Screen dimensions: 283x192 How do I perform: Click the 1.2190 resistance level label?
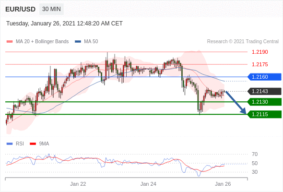(259, 52)
